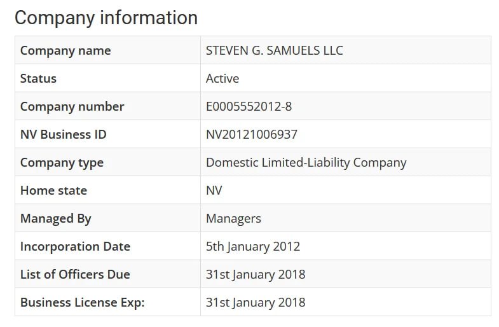Screen dimensions: 499x327
Task: Click the List of Officers Due label
Action: click(75, 274)
